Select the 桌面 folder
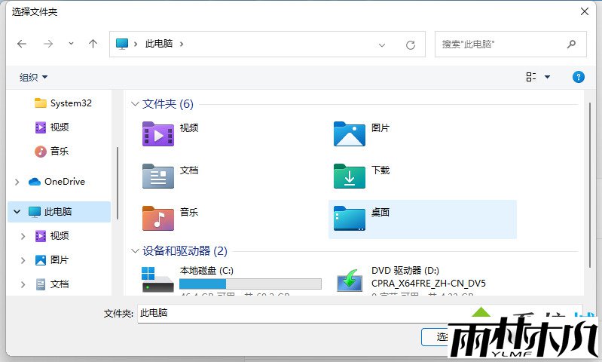The width and height of the screenshot is (602, 362). [350, 218]
